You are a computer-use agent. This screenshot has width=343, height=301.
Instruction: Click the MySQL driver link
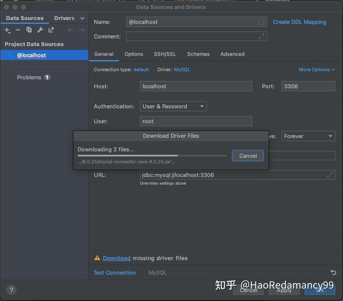click(x=182, y=69)
